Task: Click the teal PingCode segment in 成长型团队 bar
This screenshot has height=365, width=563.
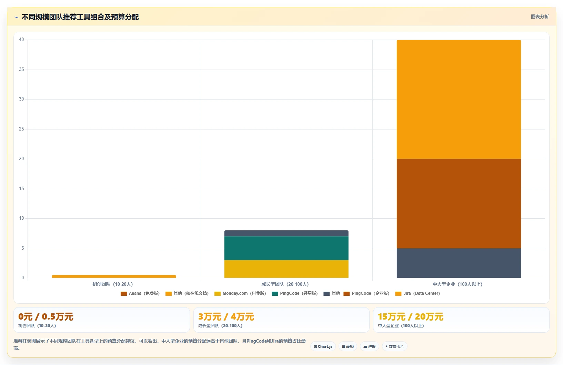Action: coord(286,248)
